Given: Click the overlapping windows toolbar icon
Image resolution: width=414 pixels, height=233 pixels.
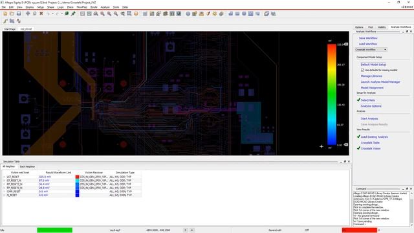Looking at the screenshot, I should [x=267, y=14].
